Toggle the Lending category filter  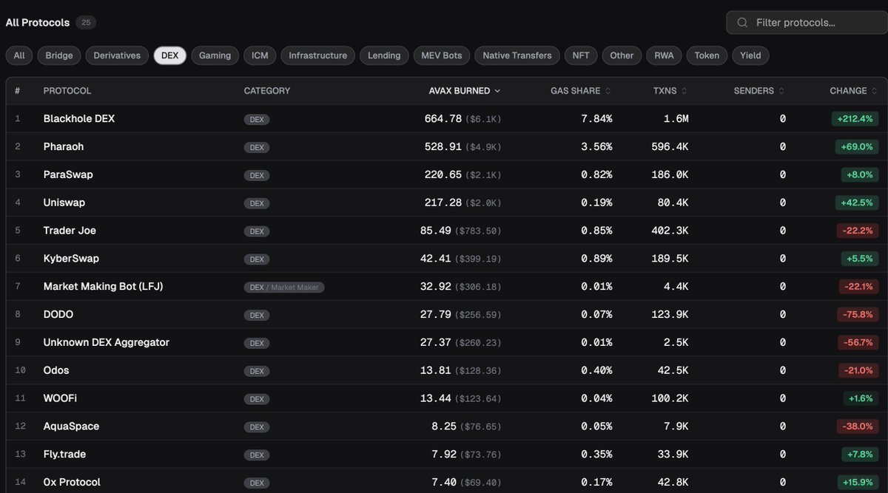tap(384, 55)
